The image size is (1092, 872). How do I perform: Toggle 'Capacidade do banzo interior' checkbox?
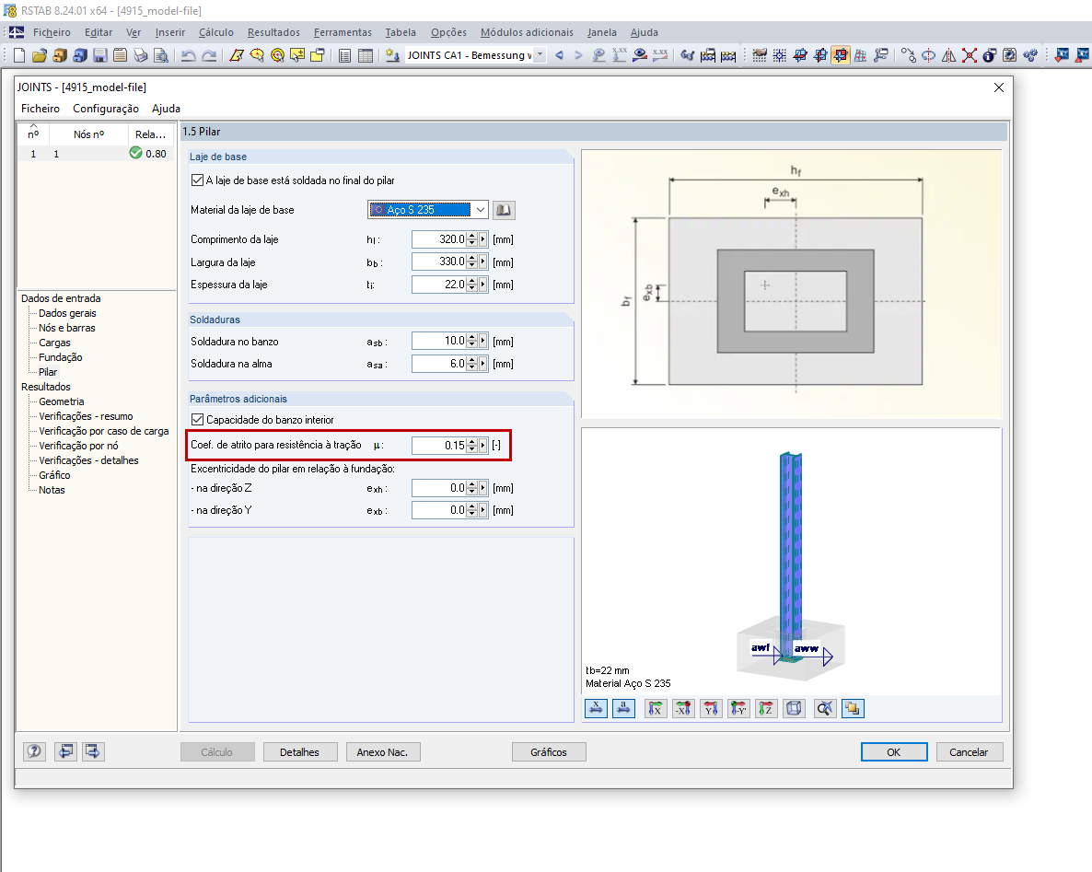197,420
